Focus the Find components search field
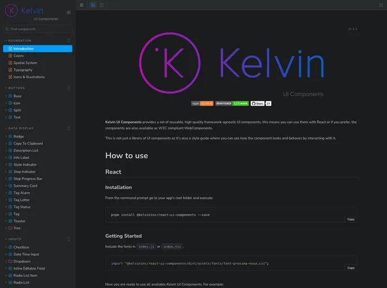This screenshot has height=288, width=387. [x=38, y=29]
